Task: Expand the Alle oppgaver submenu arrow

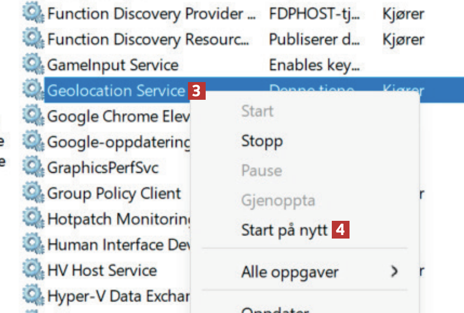Action: click(394, 271)
